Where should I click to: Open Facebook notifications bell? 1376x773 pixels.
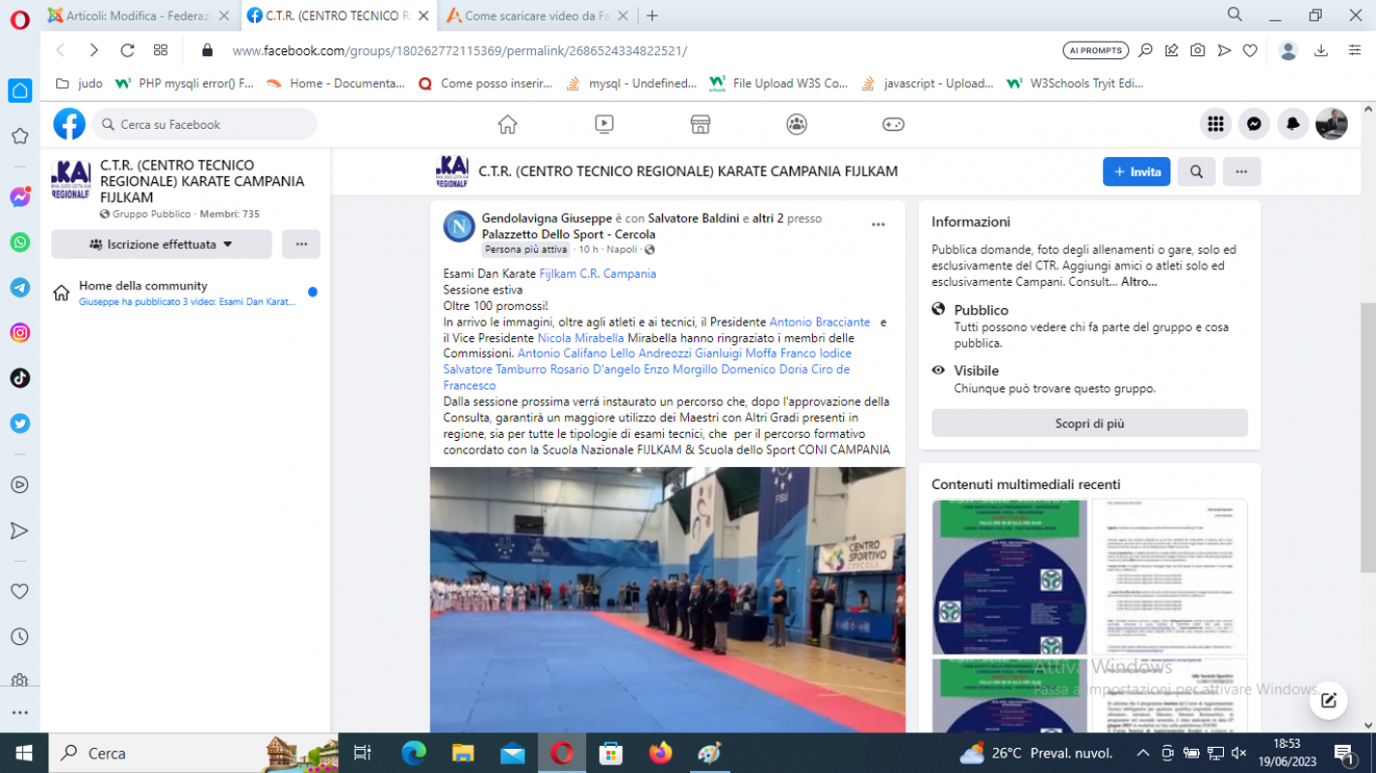coord(1293,124)
